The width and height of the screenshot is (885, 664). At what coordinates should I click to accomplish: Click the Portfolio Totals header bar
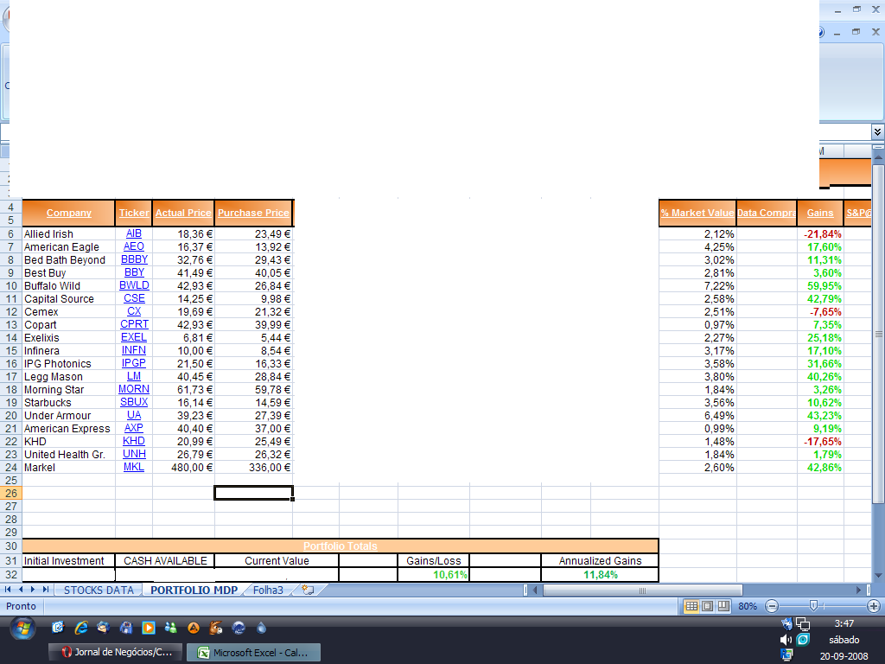(341, 546)
